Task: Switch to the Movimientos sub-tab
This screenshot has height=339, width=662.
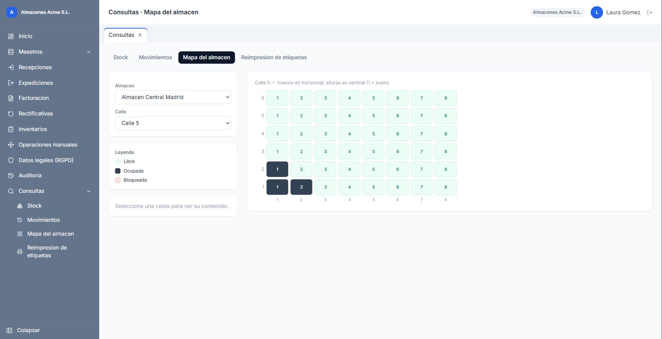Action: click(x=156, y=58)
